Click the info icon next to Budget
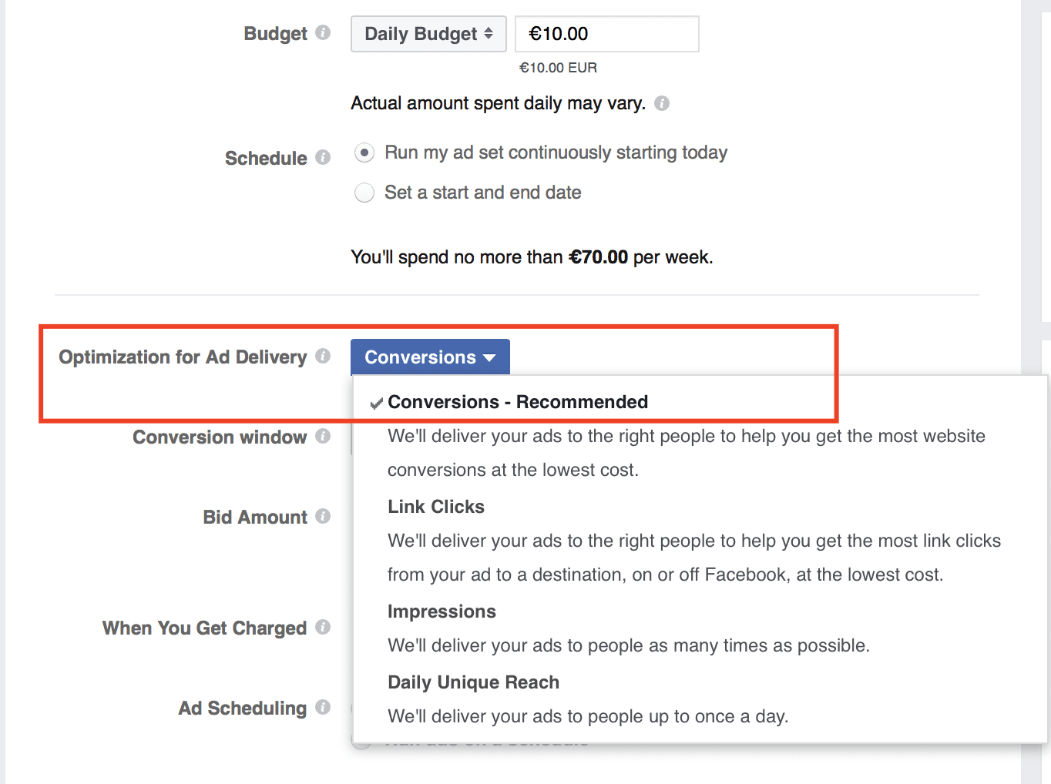The image size is (1051, 784). point(323,32)
